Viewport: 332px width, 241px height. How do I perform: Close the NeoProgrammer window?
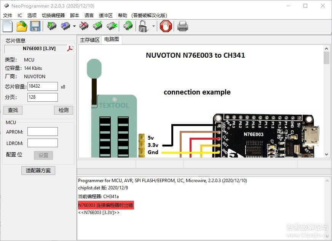tap(323, 6)
